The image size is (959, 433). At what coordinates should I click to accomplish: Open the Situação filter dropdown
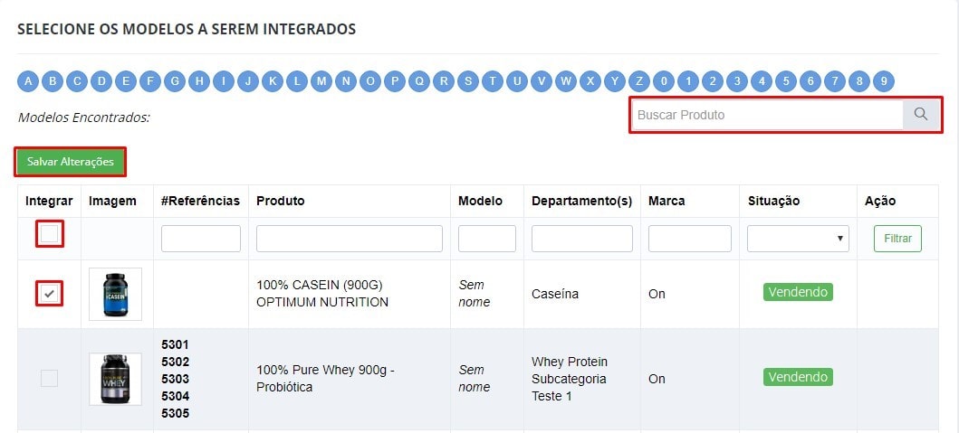pyautogui.click(x=798, y=239)
